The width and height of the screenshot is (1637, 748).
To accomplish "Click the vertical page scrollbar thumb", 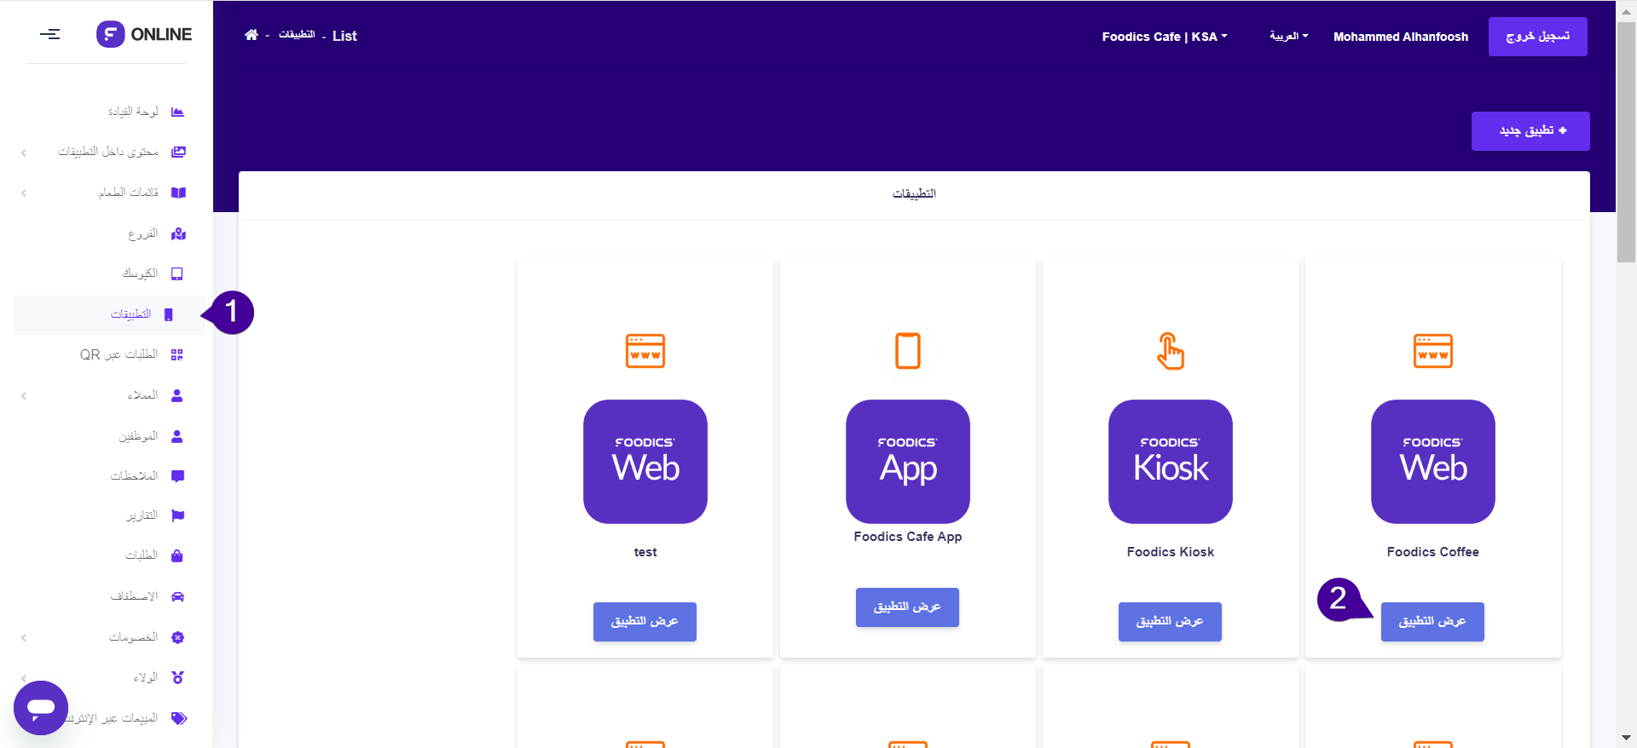I will point(1626,142).
